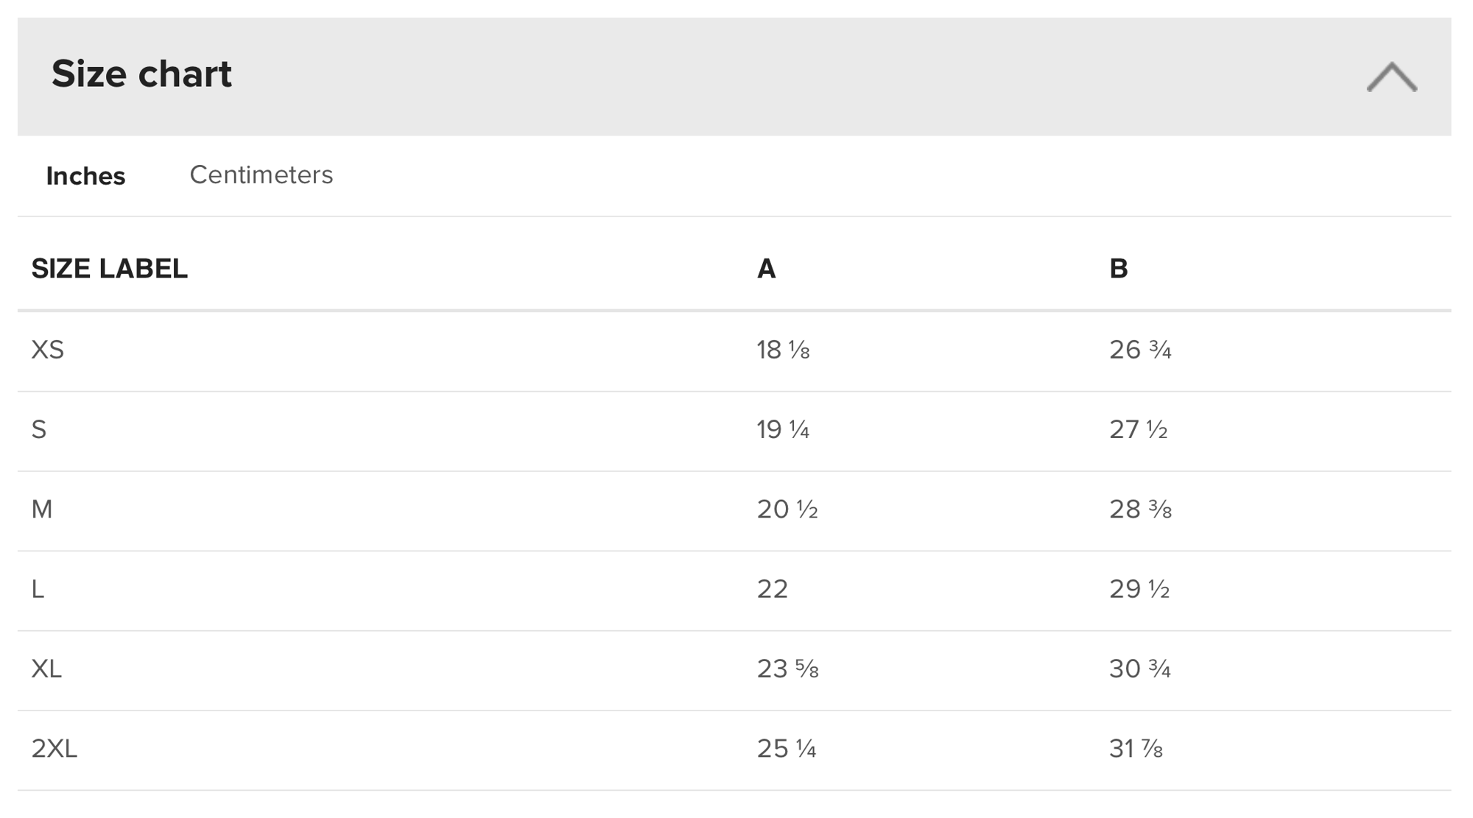The width and height of the screenshot is (1473, 818).
Task: Select the Inches tab
Action: pos(85,176)
